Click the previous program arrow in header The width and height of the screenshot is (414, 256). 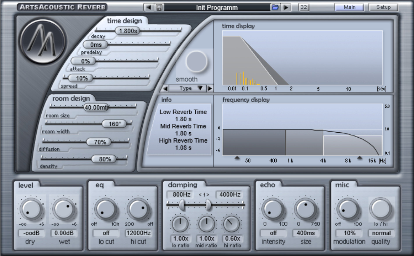point(149,7)
